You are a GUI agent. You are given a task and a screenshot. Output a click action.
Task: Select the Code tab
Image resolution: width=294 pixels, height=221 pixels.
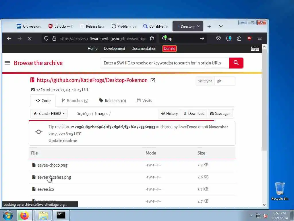click(x=43, y=100)
